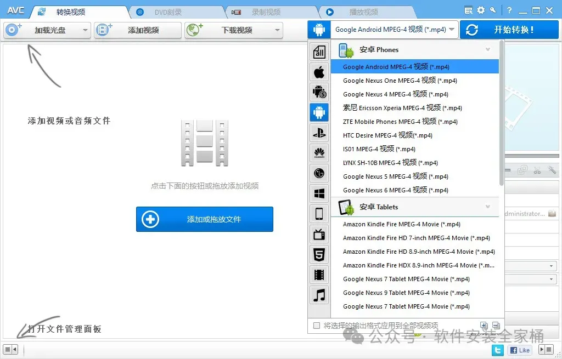Expand all groups with the plus icon
This screenshot has width=562, height=359.
point(484,326)
